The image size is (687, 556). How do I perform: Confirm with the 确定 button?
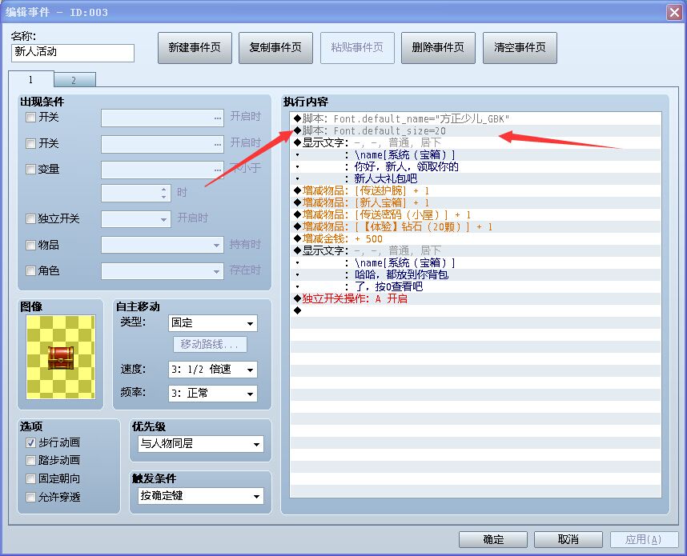coord(493,539)
